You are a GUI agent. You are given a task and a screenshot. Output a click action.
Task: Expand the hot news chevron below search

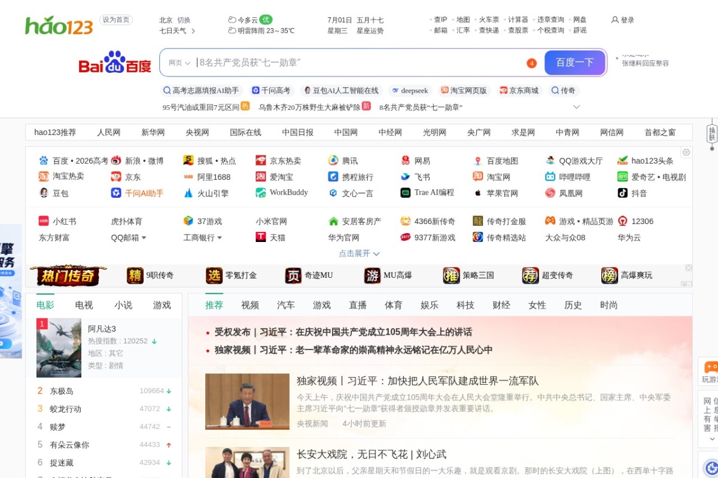[577, 107]
